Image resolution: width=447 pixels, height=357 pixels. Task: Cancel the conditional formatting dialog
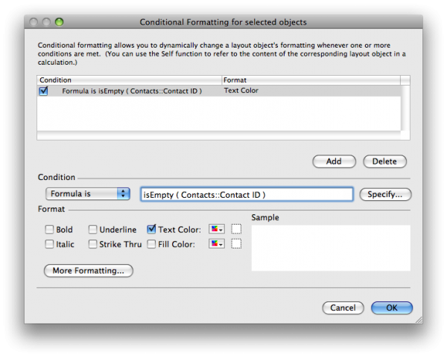click(343, 308)
